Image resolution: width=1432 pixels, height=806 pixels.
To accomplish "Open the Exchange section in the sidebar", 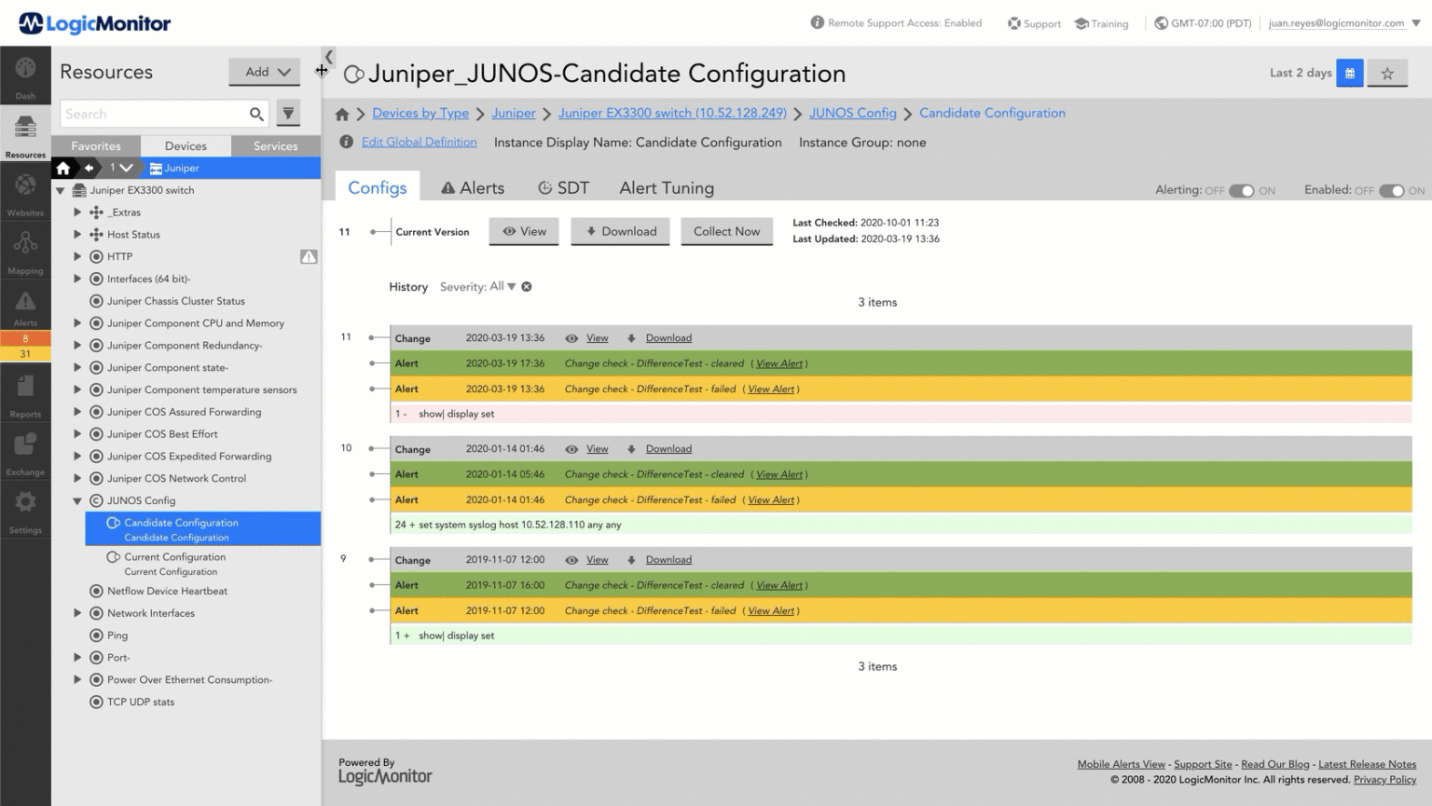I will tap(25, 452).
